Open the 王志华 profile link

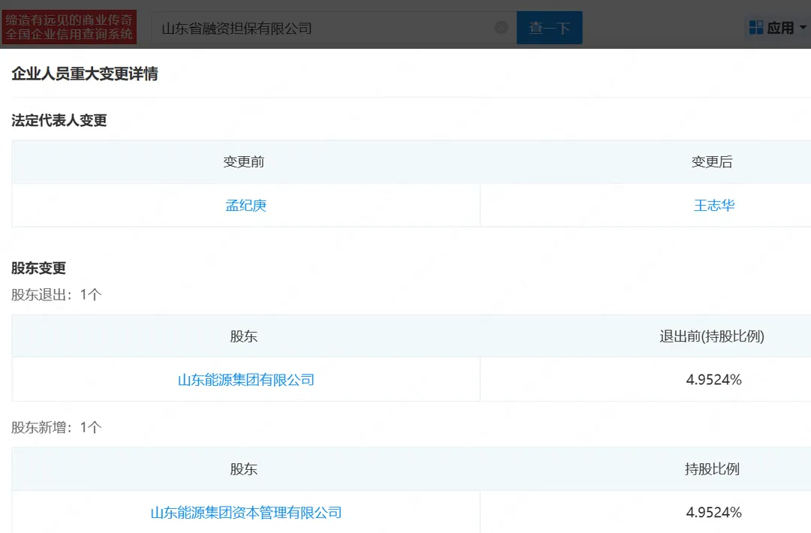(714, 205)
